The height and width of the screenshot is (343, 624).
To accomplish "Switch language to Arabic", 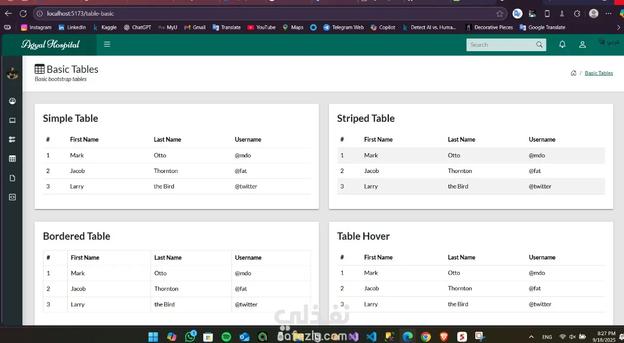I will [x=609, y=42].
